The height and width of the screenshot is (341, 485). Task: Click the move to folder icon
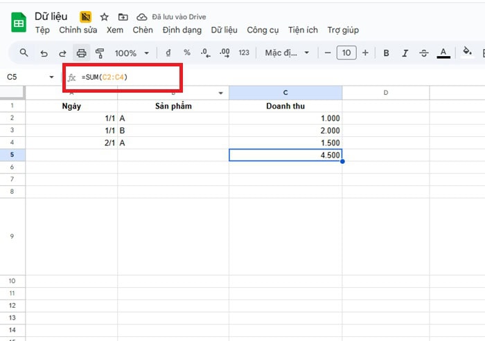(123, 17)
